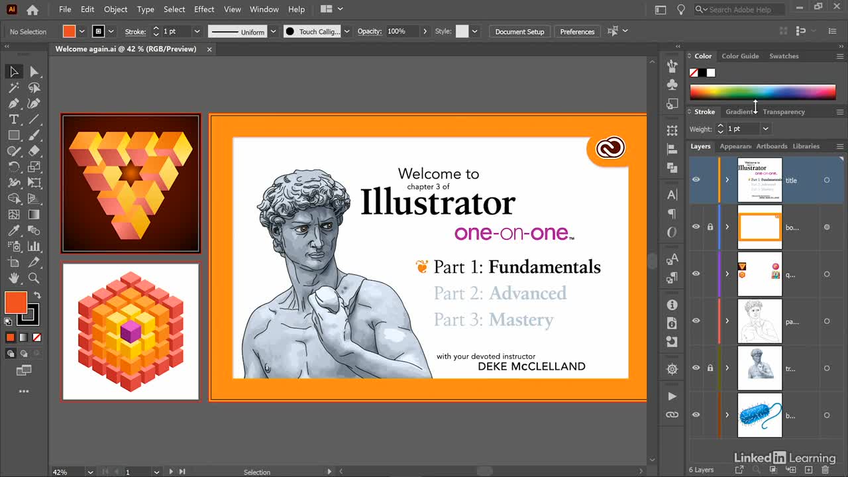Unlock the bo... border layer
Screen dimensions: 848x477
coord(710,227)
